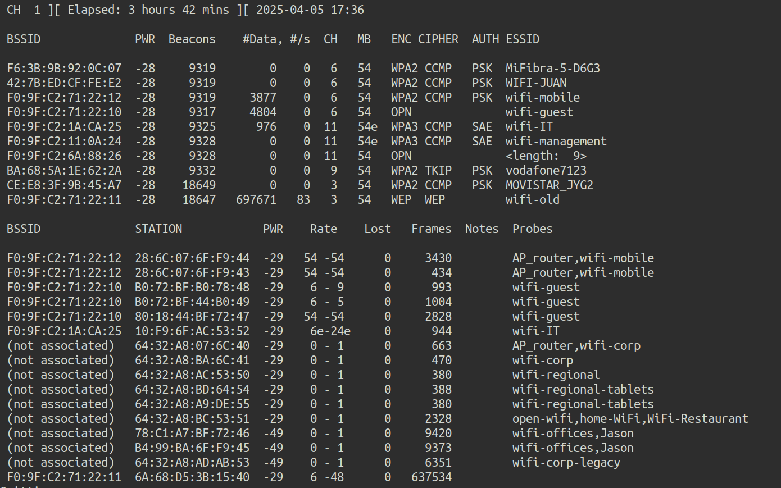
Task: Click the MiFibra-5-D6G3 network name
Action: [x=552, y=68]
